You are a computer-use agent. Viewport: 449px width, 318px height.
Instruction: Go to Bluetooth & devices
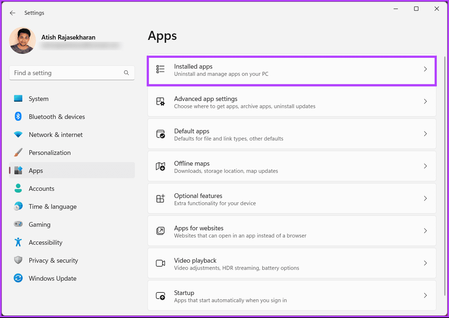[72, 117]
